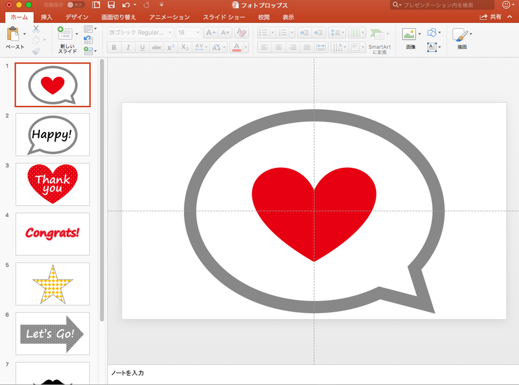This screenshot has height=385, width=519.
Task: Insert a text box icon
Action: (x=432, y=47)
